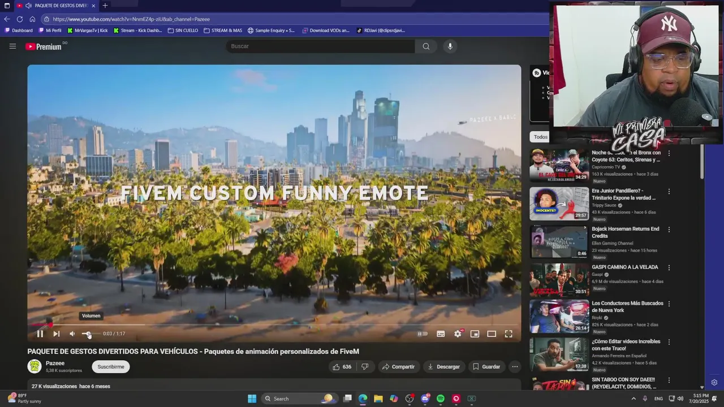Viewport: 724px width, 407px height.
Task: Click the Descargar download button
Action: point(443,367)
